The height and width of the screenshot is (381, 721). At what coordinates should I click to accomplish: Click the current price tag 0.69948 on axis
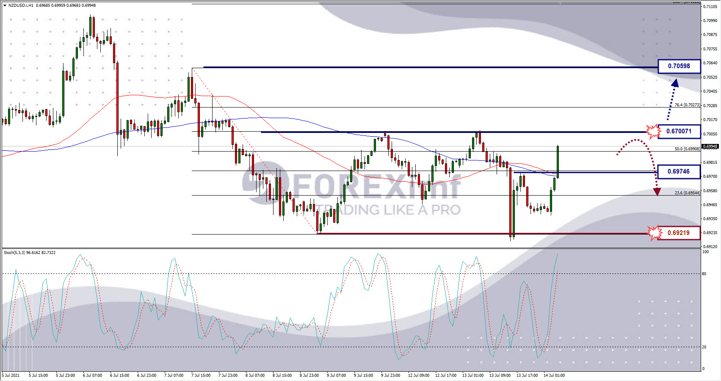point(710,146)
